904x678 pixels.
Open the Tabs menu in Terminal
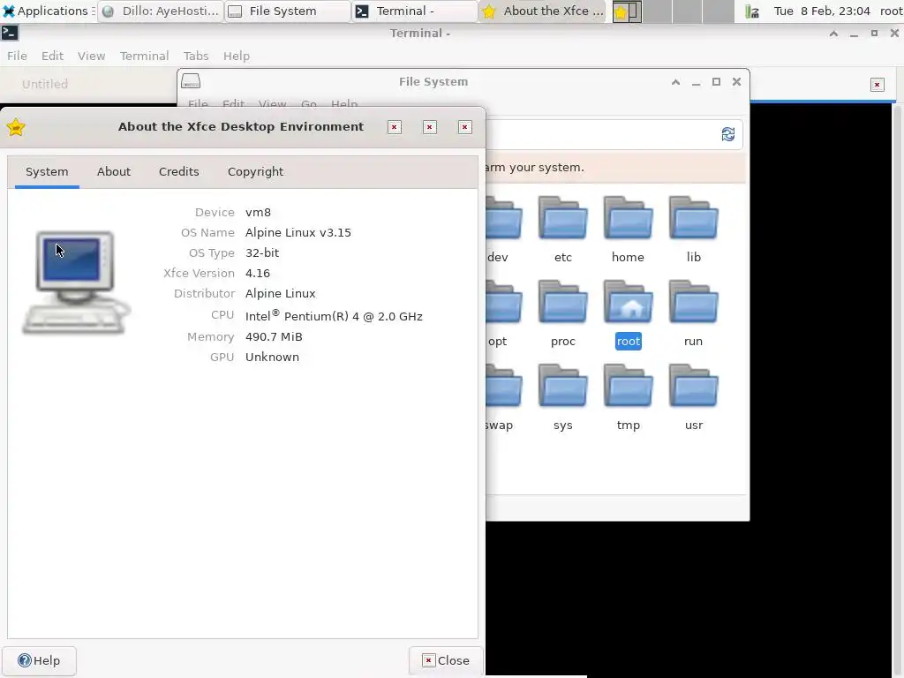pyautogui.click(x=196, y=56)
